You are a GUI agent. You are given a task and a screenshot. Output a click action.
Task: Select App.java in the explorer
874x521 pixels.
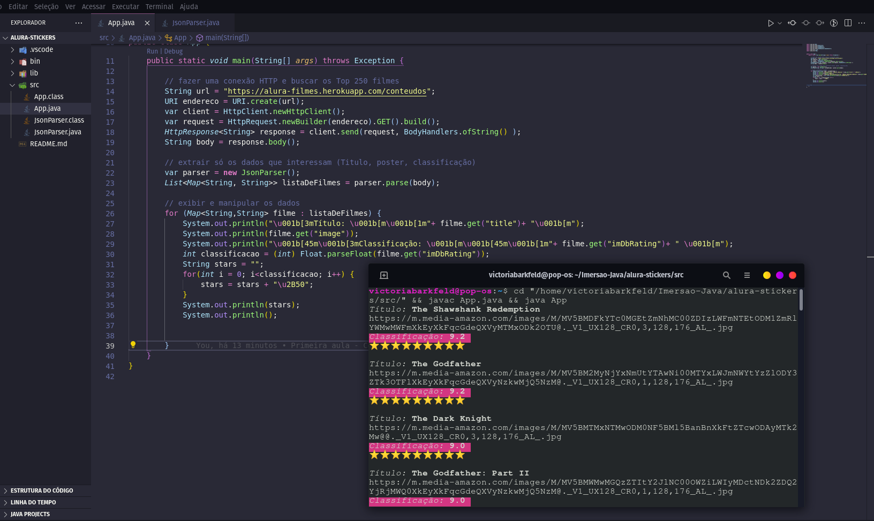[x=47, y=108]
